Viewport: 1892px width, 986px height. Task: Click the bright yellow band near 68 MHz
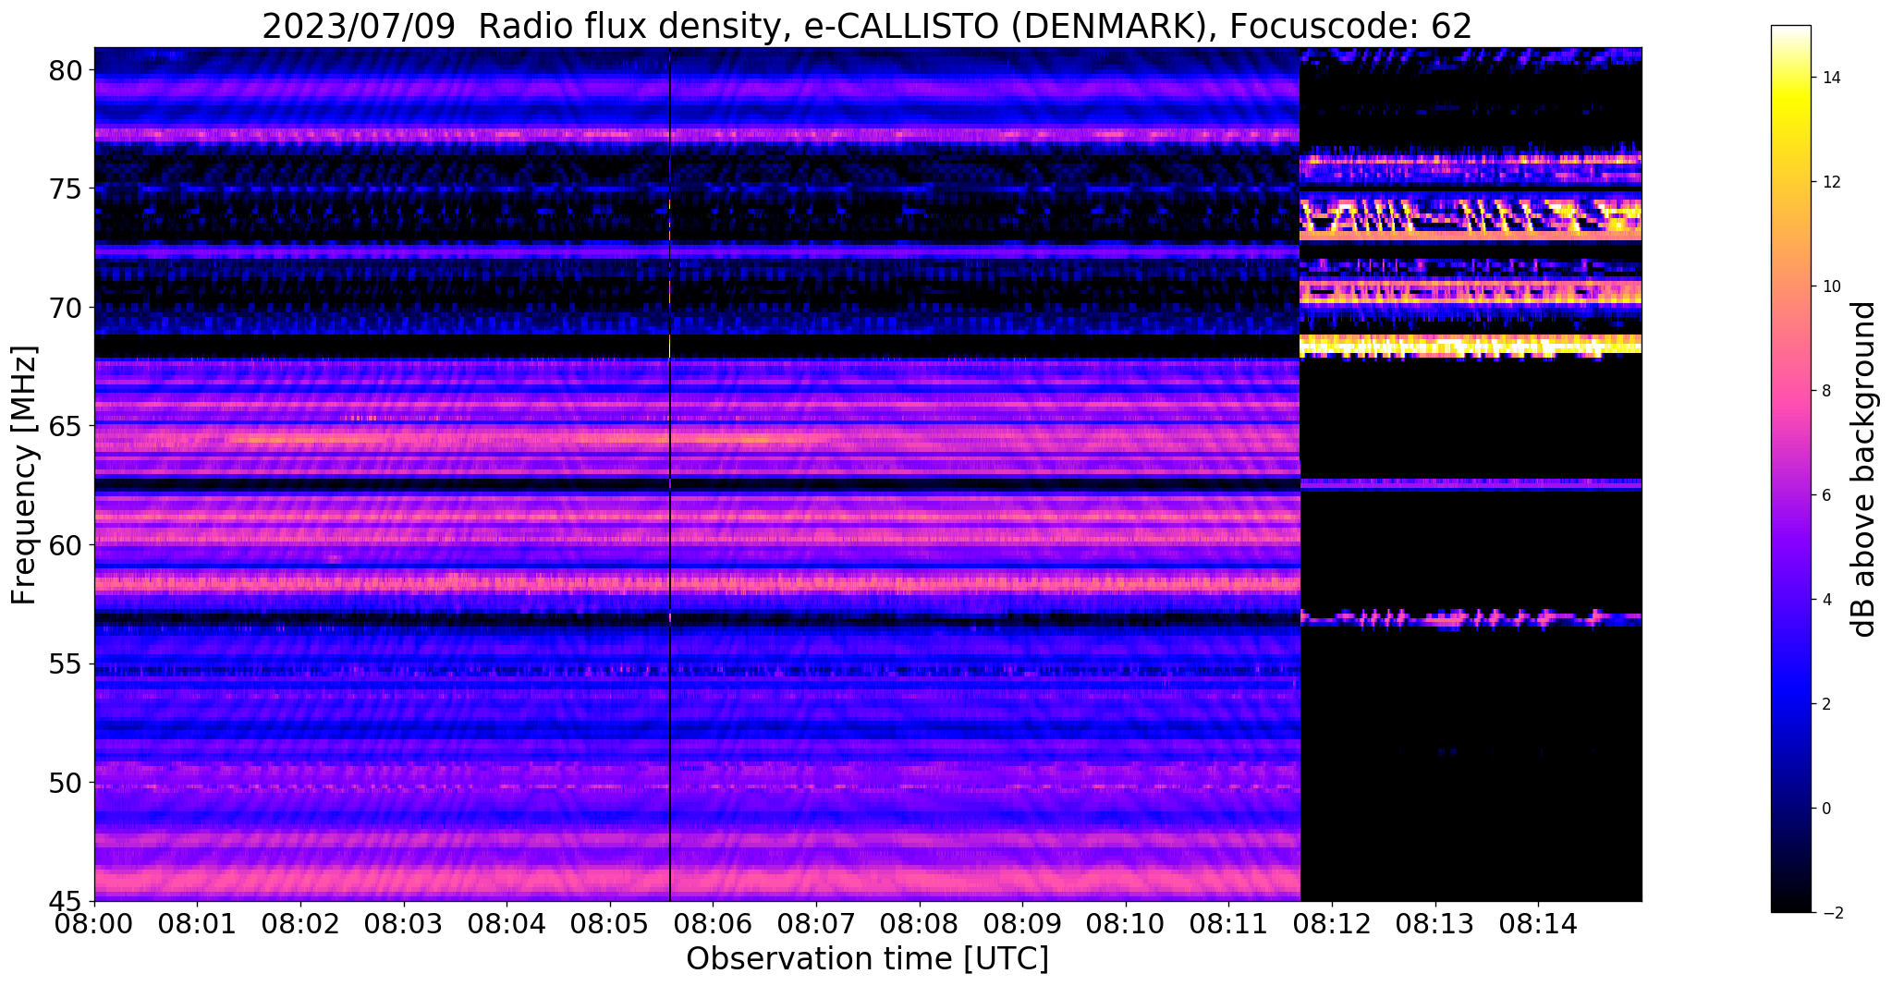(x=1471, y=346)
